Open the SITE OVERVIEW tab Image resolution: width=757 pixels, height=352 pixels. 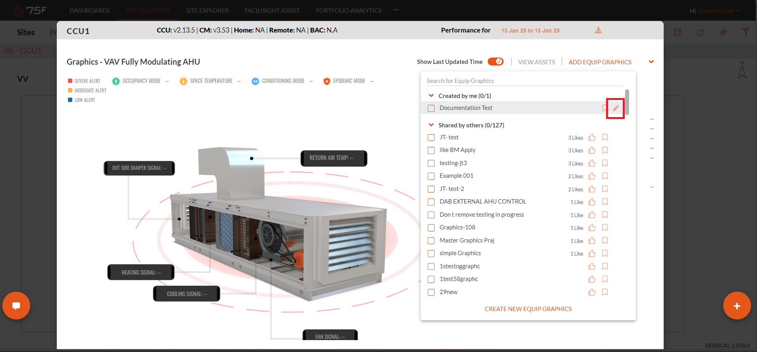coord(148,11)
